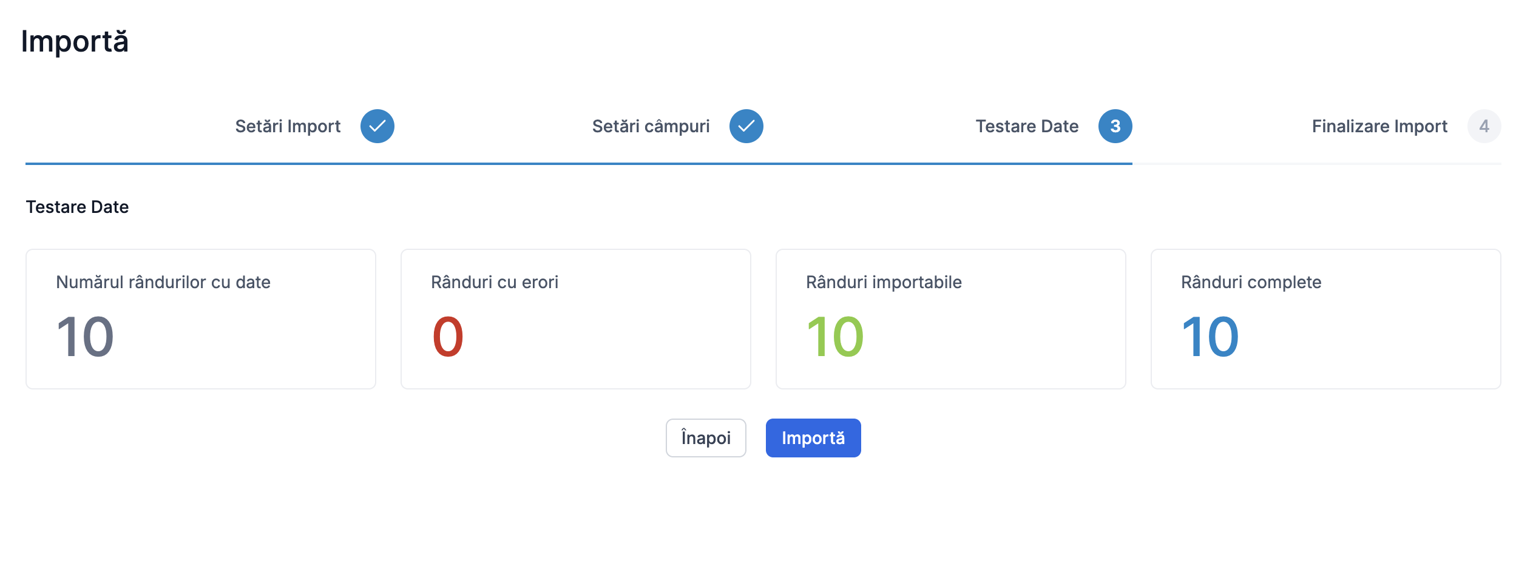
Task: Click the blue Importă button
Action: [x=813, y=438]
